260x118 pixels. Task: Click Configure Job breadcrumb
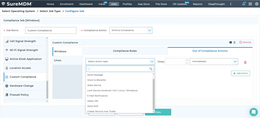tap(75, 11)
